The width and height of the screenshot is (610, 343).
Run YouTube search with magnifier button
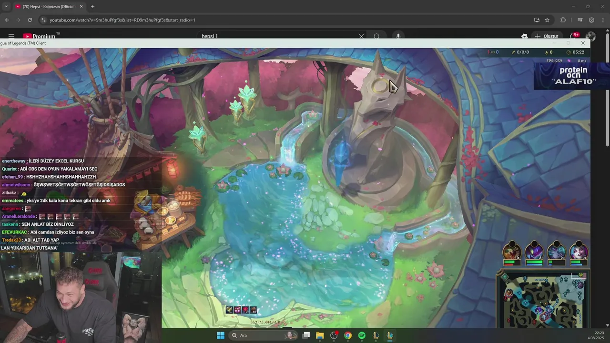(x=376, y=36)
